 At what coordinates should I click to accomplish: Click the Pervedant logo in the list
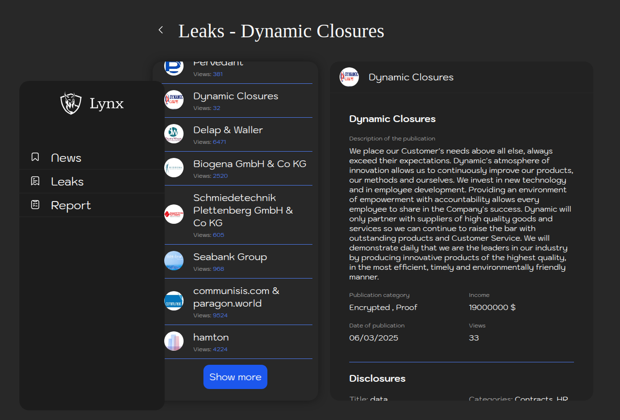(174, 67)
